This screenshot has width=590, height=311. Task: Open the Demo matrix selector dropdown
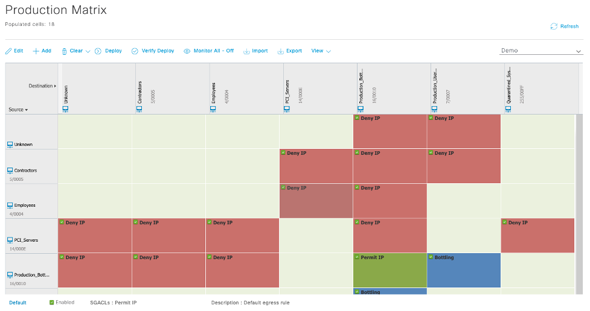pyautogui.click(x=578, y=51)
